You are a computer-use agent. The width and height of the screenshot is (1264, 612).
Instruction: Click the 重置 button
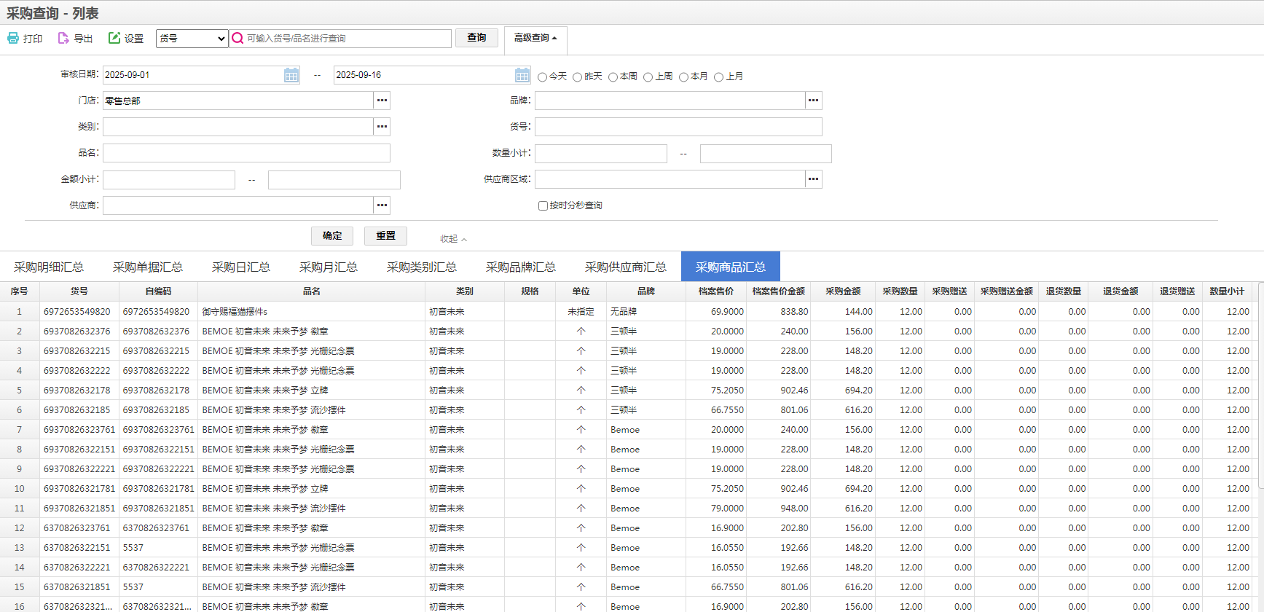point(385,236)
